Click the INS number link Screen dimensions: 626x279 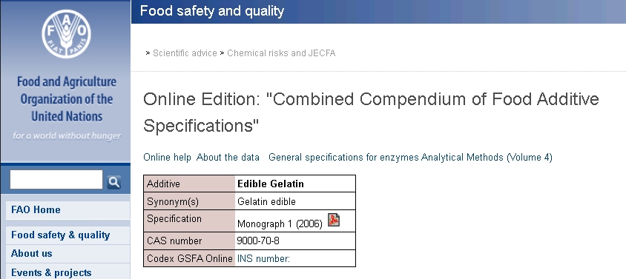(x=263, y=259)
